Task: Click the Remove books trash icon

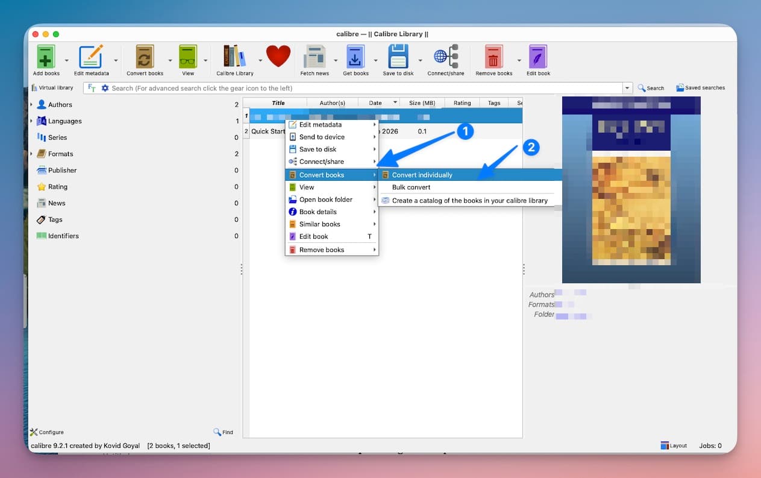Action: tap(493, 57)
